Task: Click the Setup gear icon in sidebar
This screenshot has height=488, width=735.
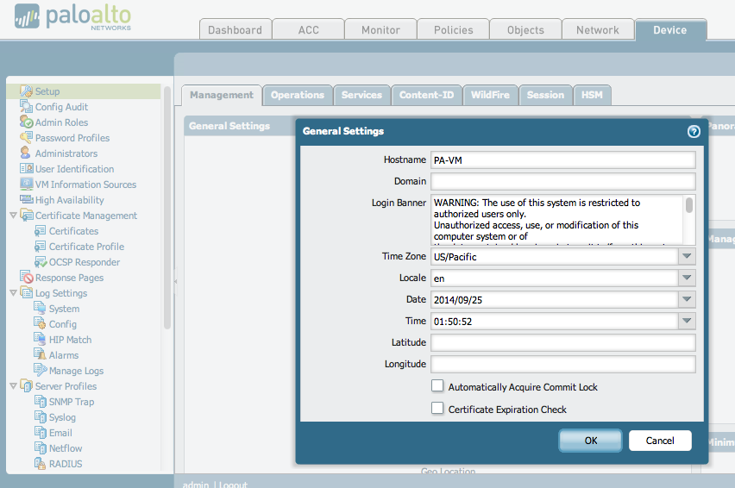Action: point(26,91)
